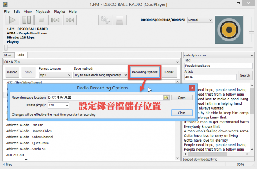Minimize the OooPlayer window
This screenshot has height=169, width=257.
click(231, 4)
